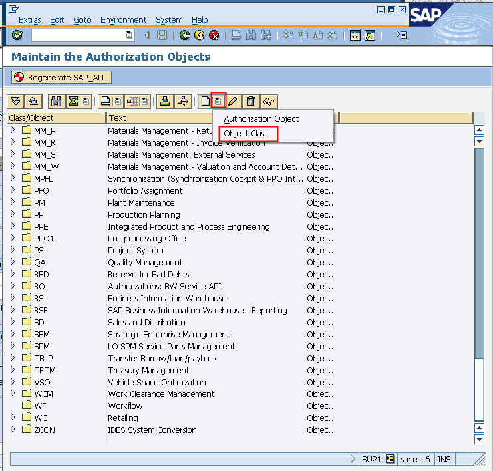Expand the TRTM Treasury Management node
Image resolution: width=493 pixels, height=471 pixels.
(x=13, y=369)
